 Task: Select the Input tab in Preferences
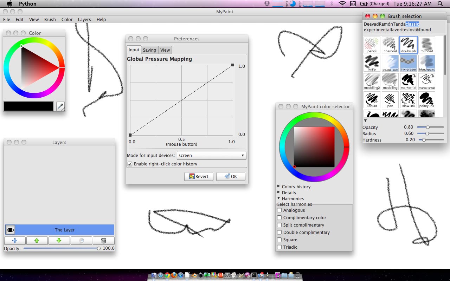[134, 50]
